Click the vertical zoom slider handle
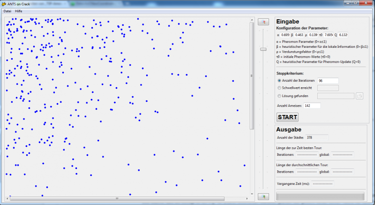Screen dimensions: 375x205 (263, 49)
